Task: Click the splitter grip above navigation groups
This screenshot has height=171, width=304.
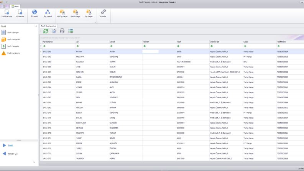Action: tap(19, 140)
